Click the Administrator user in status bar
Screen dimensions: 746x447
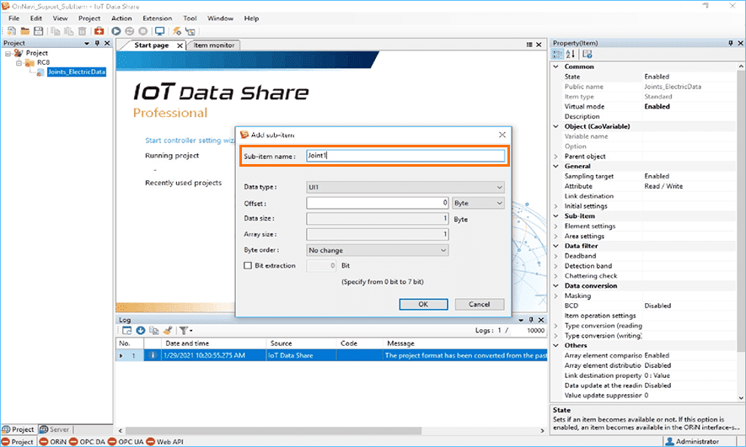click(x=692, y=442)
